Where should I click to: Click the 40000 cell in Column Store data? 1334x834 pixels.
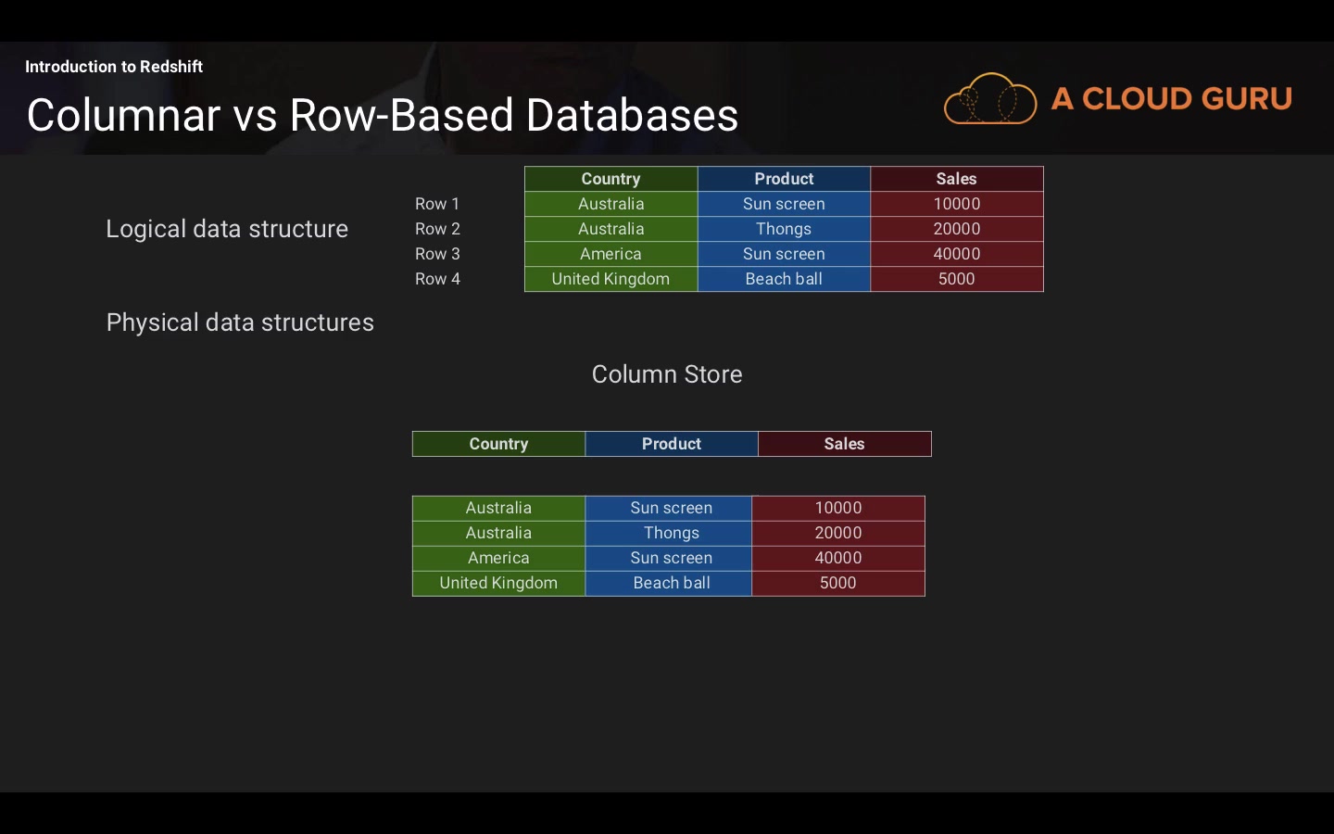click(x=838, y=558)
